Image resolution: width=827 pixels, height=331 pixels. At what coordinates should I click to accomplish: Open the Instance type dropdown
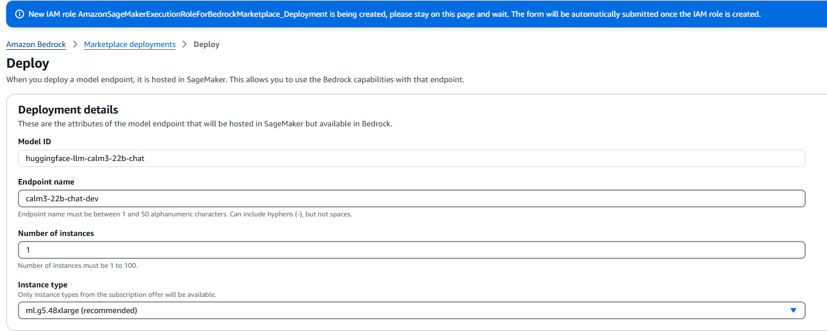411,310
